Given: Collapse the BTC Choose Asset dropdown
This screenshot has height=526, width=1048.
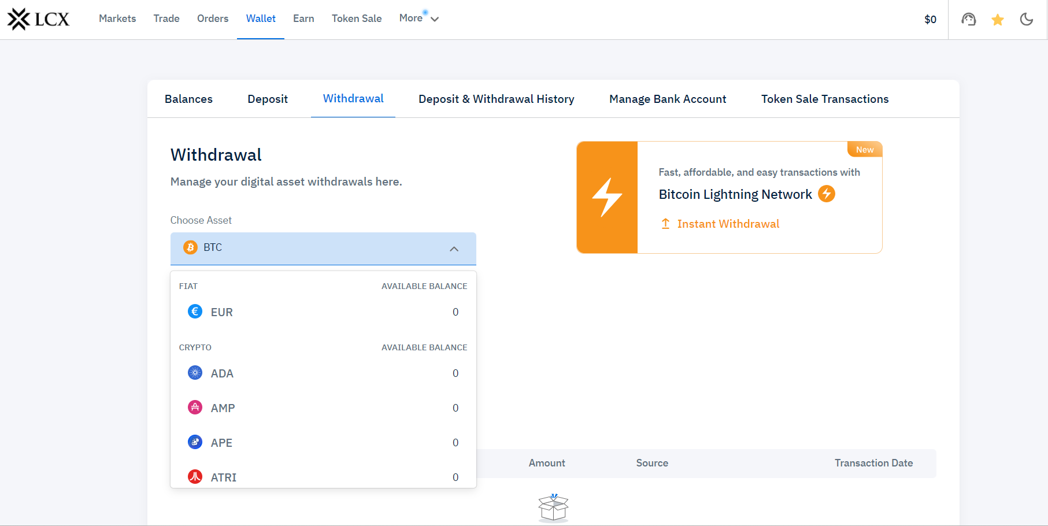Looking at the screenshot, I should (454, 249).
